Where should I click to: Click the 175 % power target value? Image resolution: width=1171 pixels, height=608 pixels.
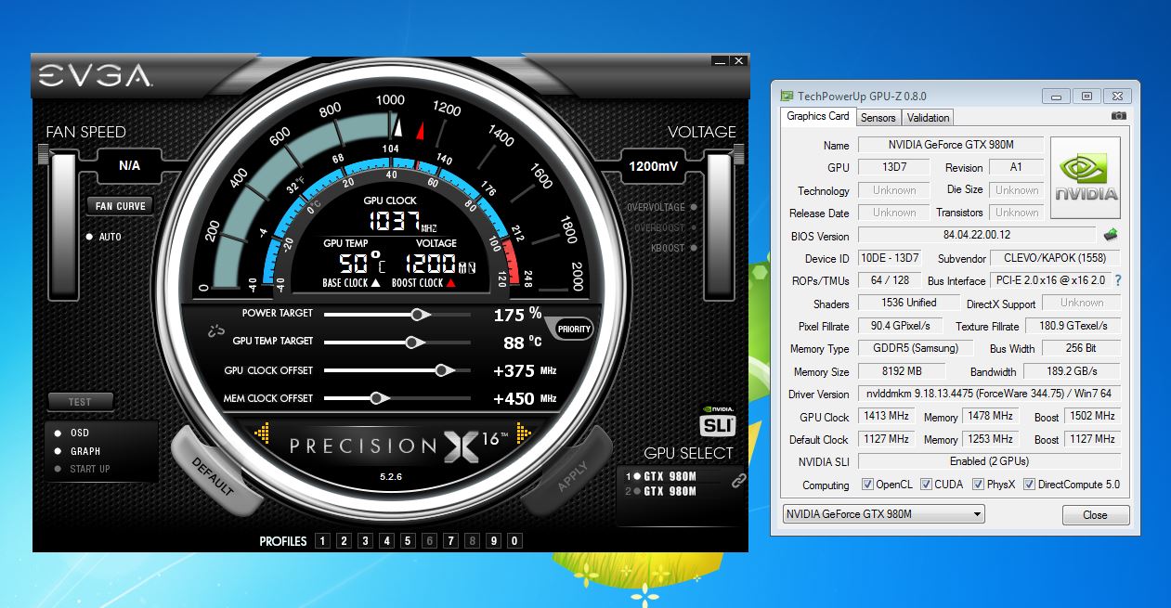517,315
